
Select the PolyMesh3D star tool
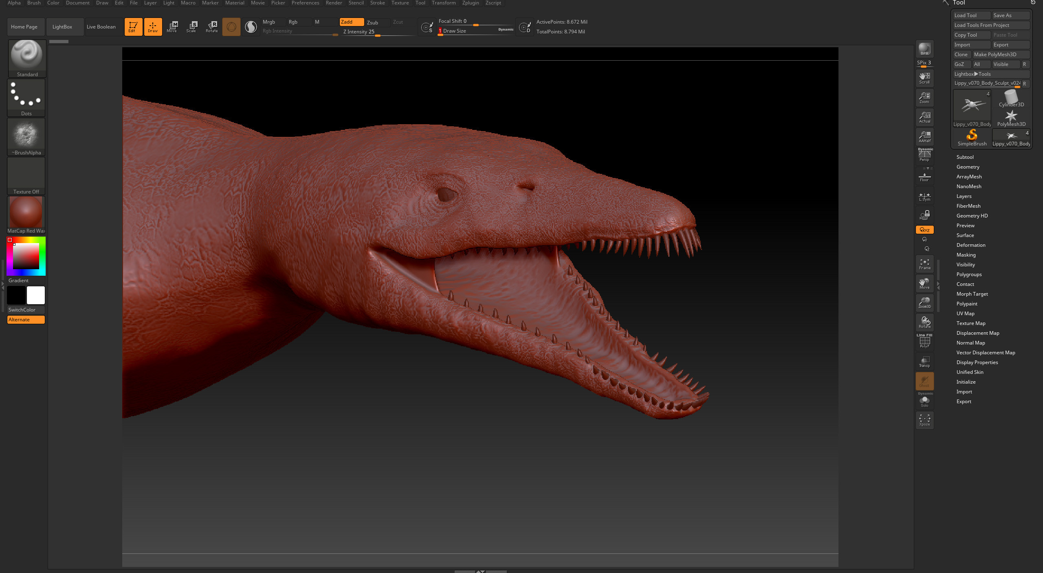point(1011,118)
